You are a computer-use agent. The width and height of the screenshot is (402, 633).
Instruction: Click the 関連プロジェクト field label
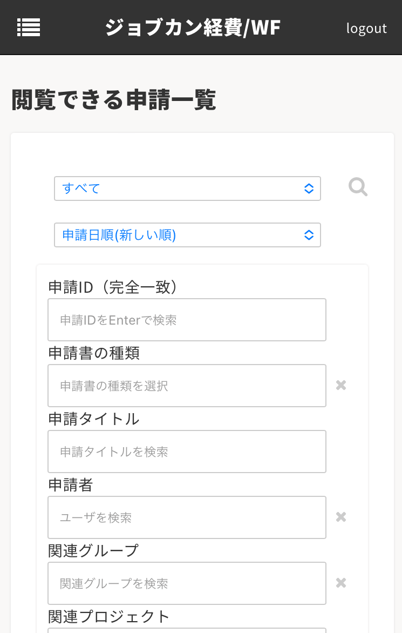pos(109,616)
